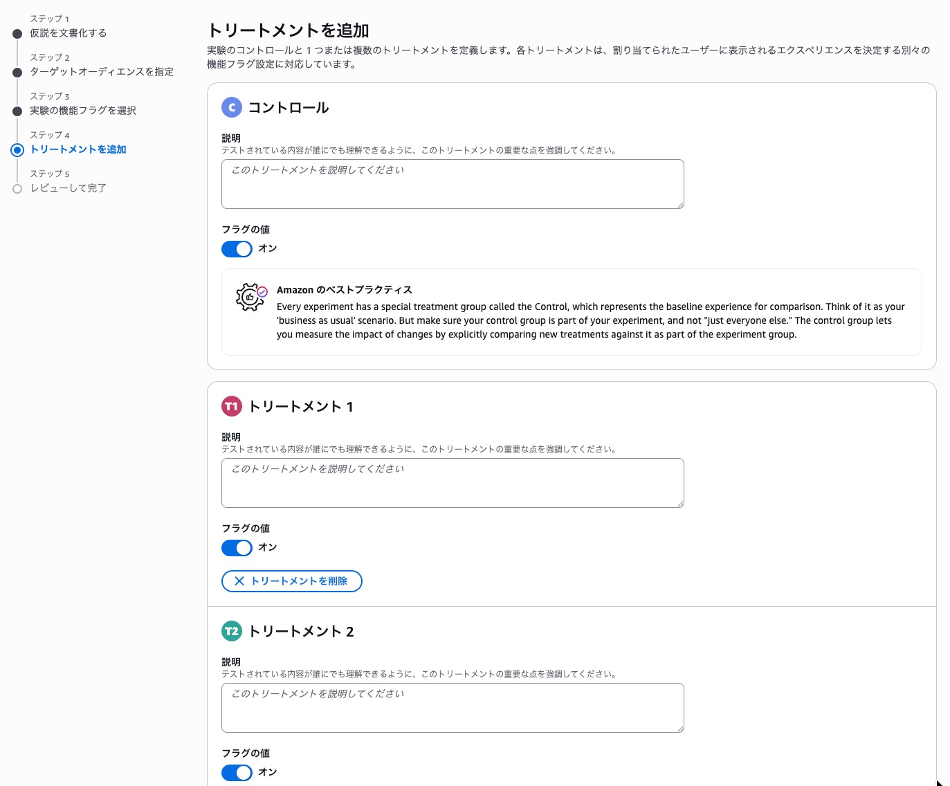Click the トリートメントを削除 button
The height and width of the screenshot is (786, 950).
292,581
